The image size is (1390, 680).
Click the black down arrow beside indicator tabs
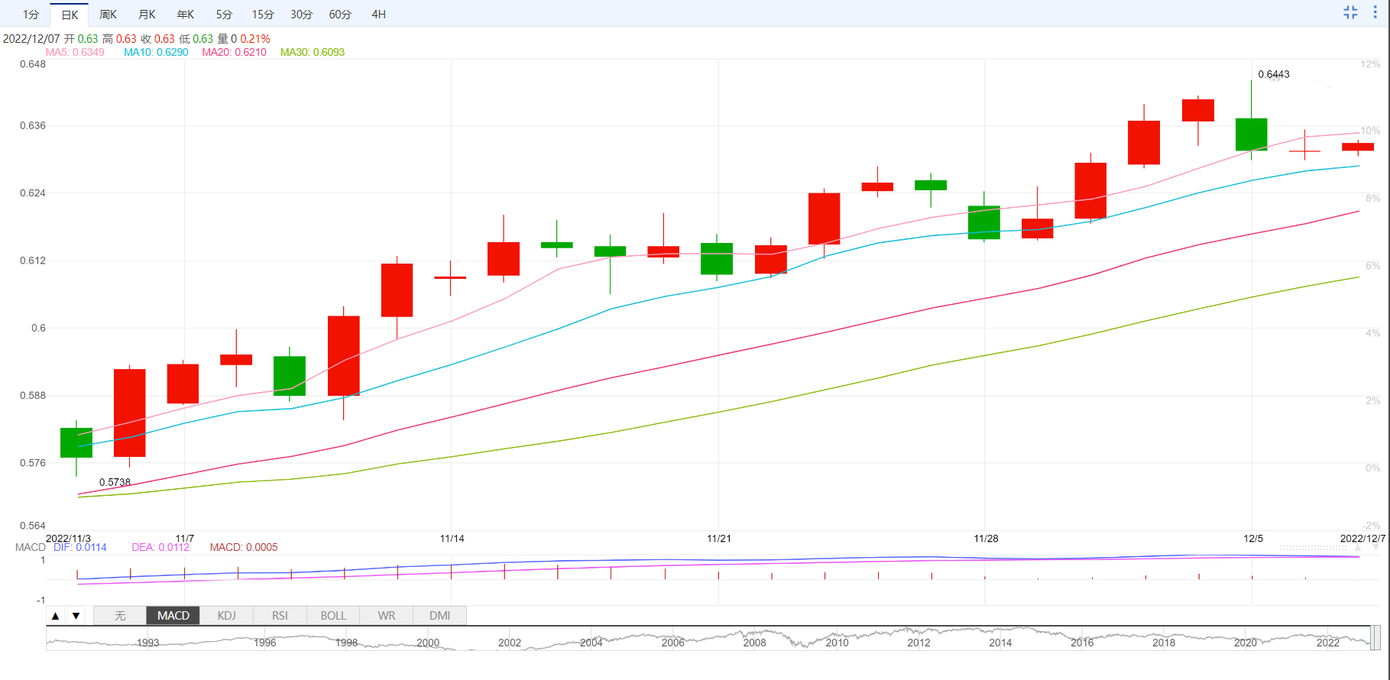[76, 616]
